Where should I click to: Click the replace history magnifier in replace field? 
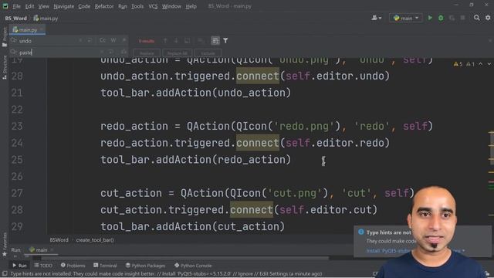(14, 53)
